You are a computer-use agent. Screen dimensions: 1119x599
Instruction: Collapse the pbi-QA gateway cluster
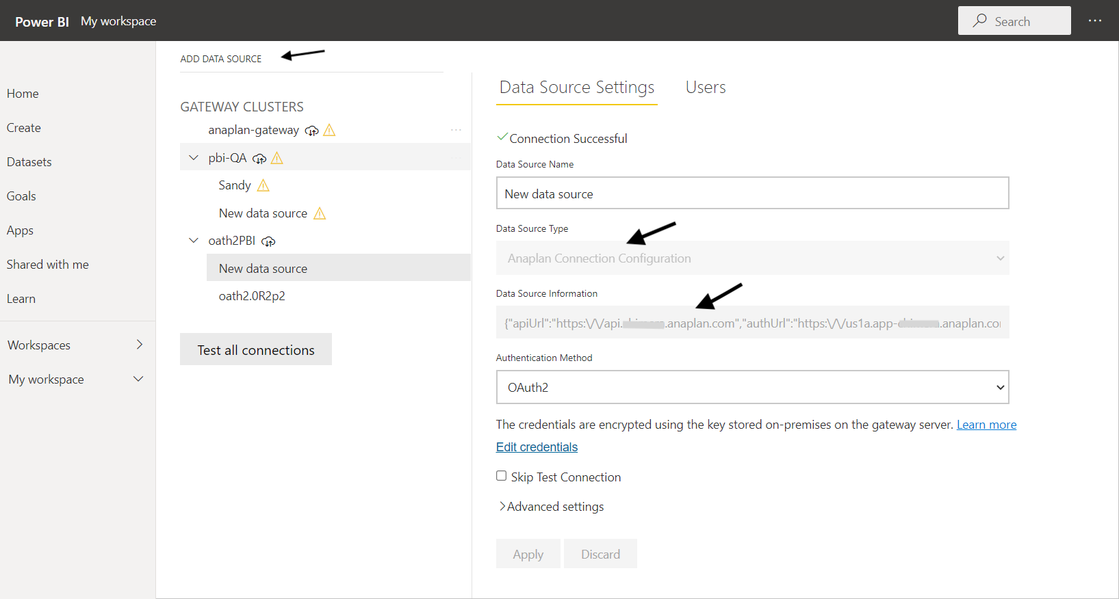pos(194,158)
